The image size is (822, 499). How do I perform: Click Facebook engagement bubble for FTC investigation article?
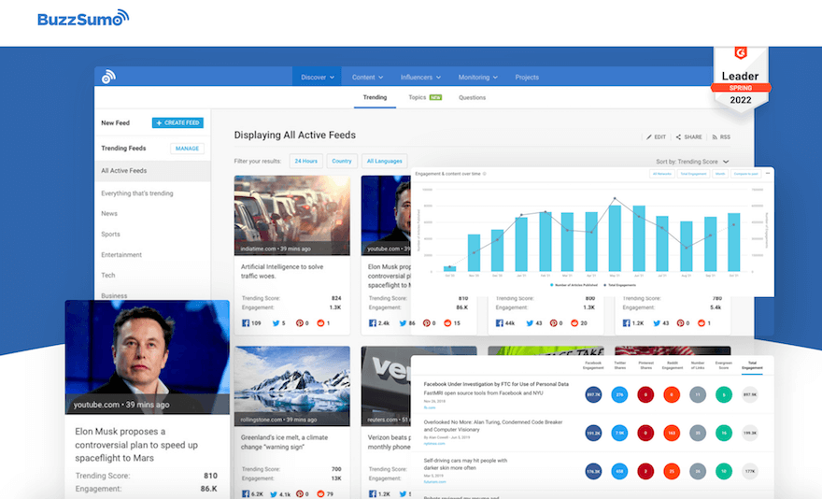click(593, 394)
